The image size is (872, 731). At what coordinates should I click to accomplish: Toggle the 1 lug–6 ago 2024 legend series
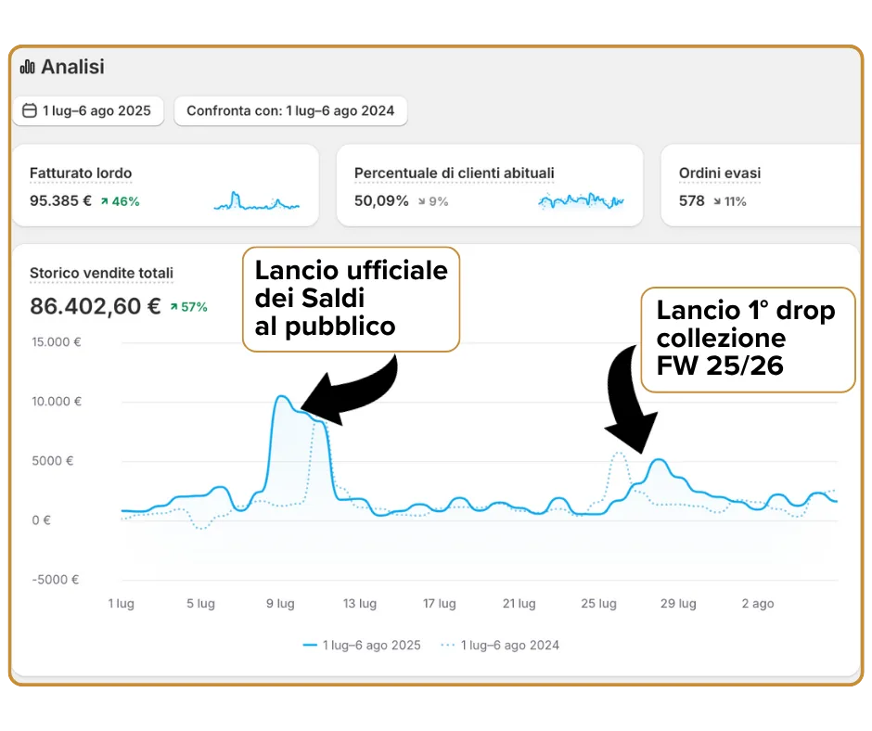pyautogui.click(x=499, y=646)
